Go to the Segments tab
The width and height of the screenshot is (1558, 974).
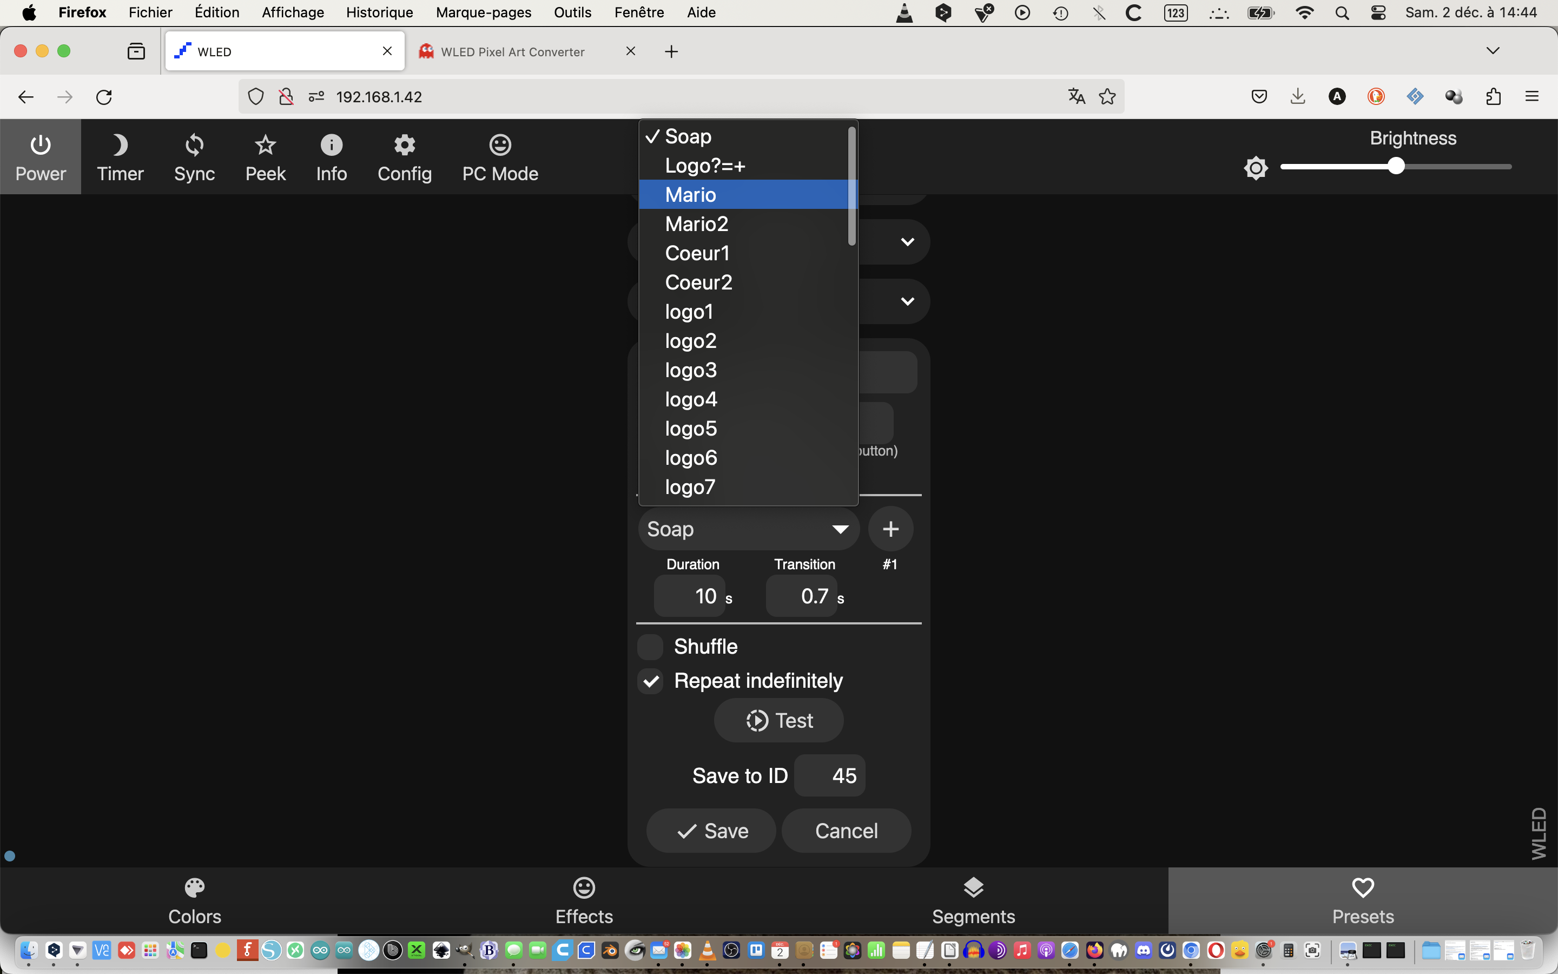(x=973, y=900)
